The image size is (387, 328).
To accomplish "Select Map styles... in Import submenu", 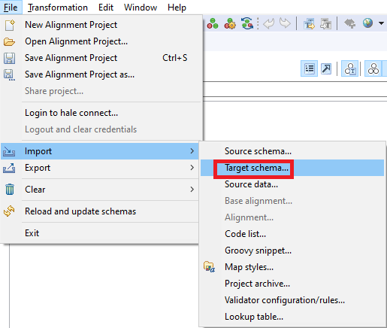I will [x=249, y=267].
